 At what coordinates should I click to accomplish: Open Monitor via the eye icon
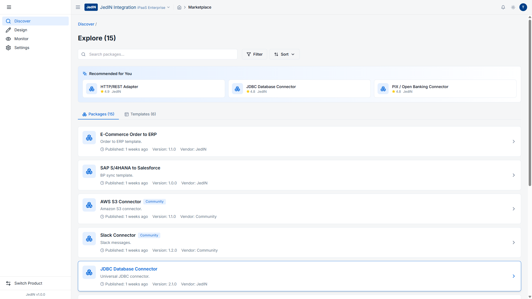coord(8,39)
